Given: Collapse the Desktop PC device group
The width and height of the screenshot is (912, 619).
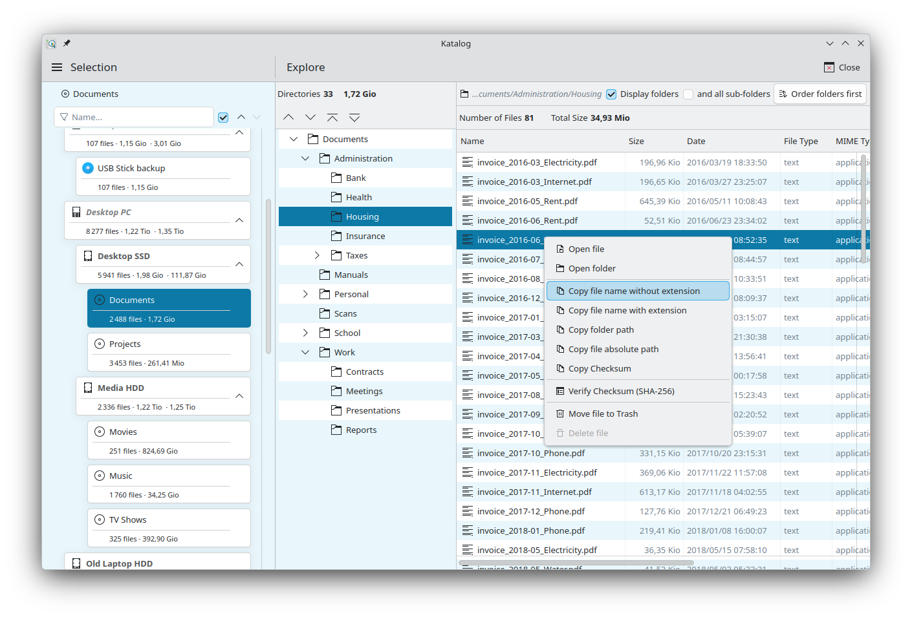Looking at the screenshot, I should 239,220.
